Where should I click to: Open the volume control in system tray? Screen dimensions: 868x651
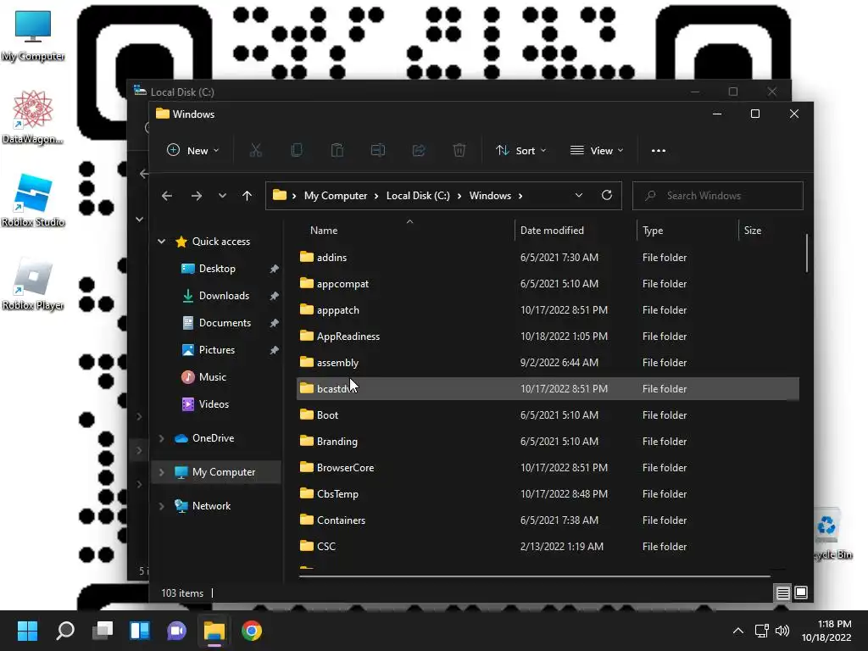point(782,631)
